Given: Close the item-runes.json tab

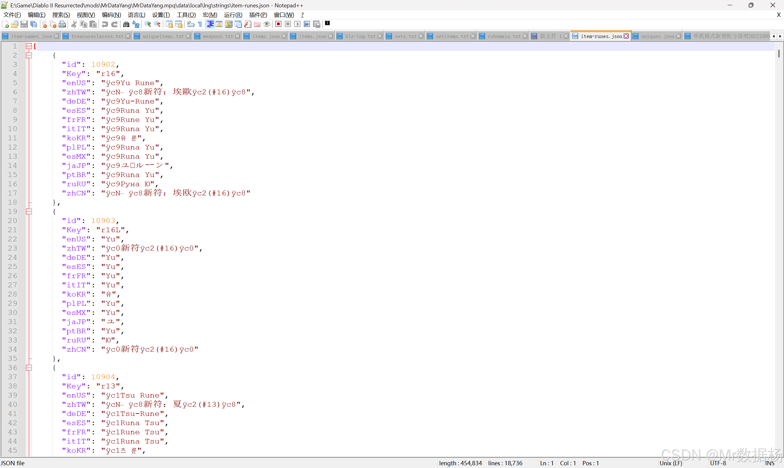Looking at the screenshot, I should click(x=626, y=36).
